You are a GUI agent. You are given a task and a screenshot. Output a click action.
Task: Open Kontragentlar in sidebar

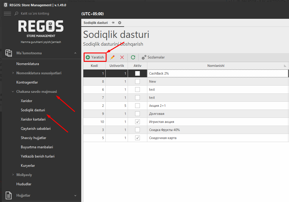27,82
